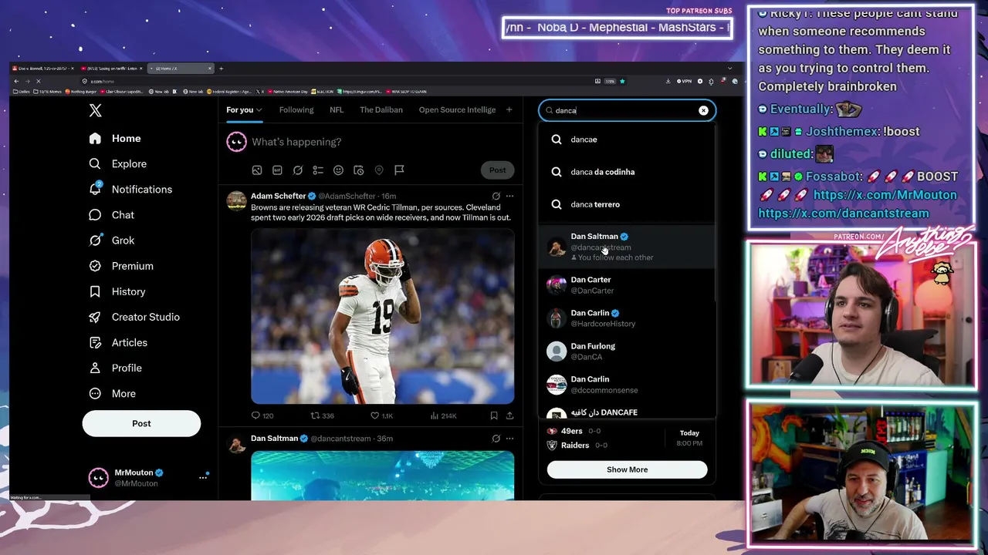Screen dimensions: 988x555
Task: Go to the Premium page
Action: tap(120, 266)
